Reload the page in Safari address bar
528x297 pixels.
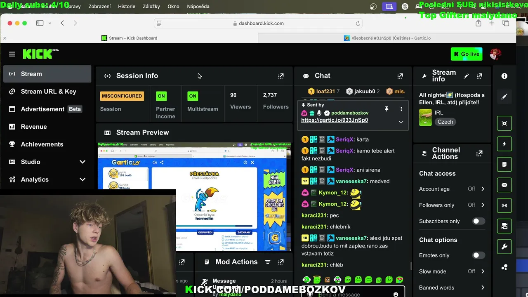[358, 24]
